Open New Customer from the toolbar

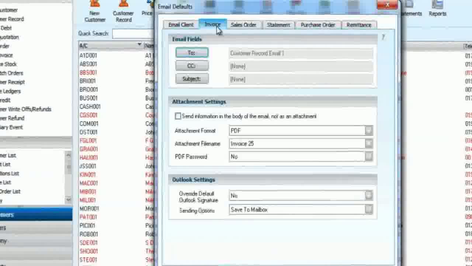(x=95, y=12)
